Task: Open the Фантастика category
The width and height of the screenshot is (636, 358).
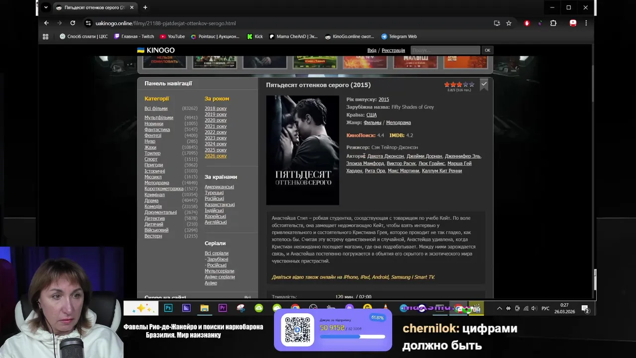Action: (157, 130)
